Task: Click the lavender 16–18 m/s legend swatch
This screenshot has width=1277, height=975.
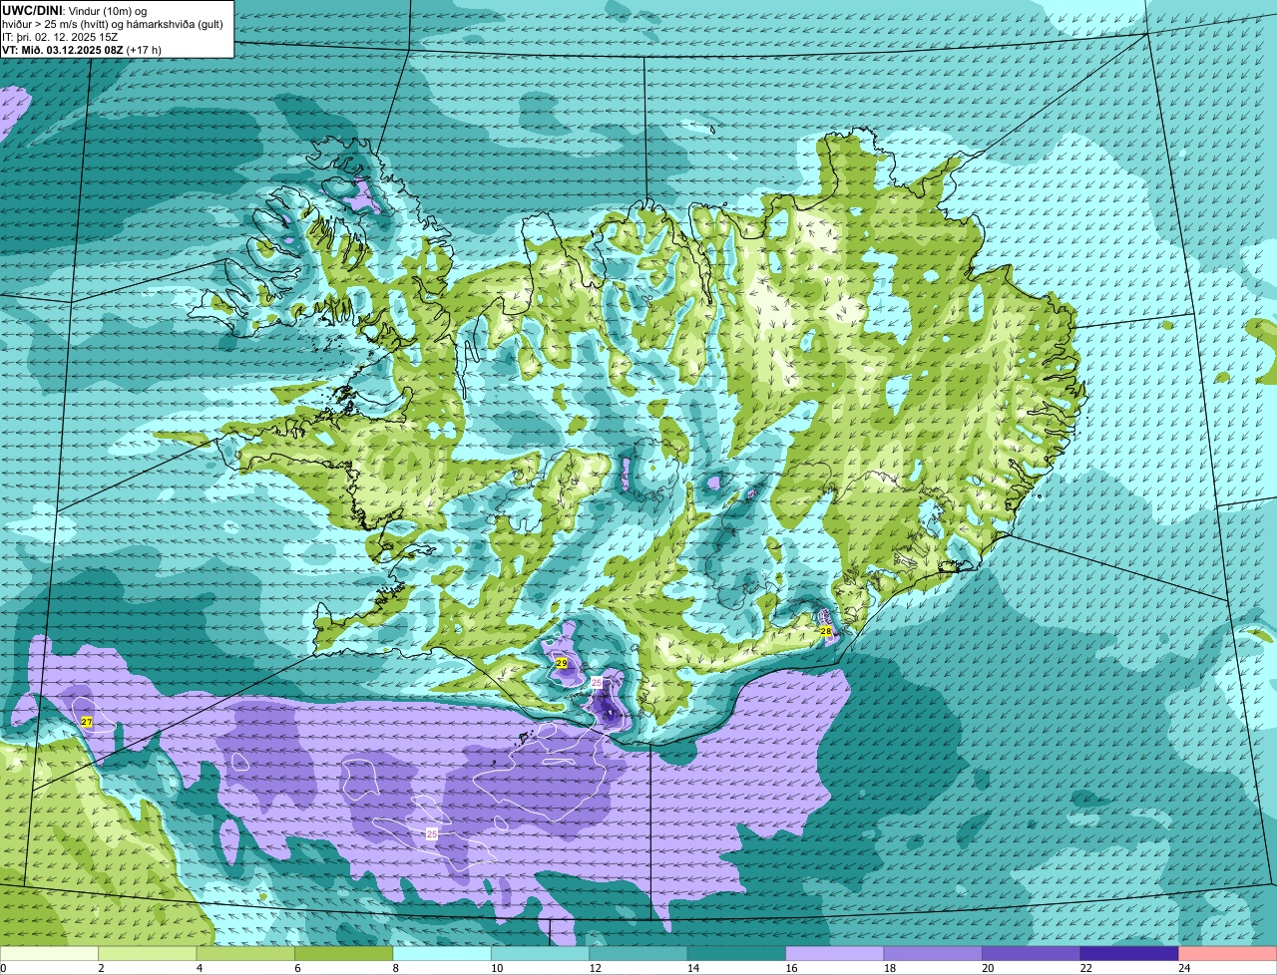Action: pos(835,954)
